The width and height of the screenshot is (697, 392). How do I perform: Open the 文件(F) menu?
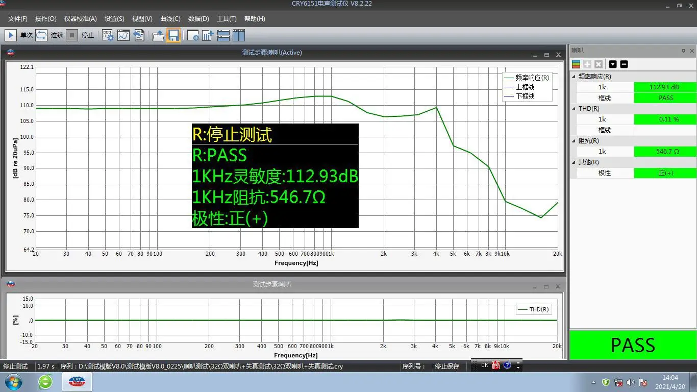point(18,19)
